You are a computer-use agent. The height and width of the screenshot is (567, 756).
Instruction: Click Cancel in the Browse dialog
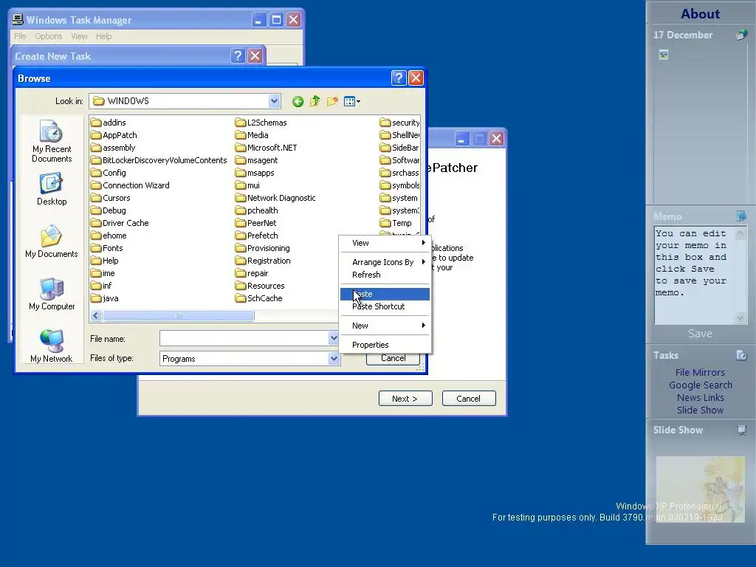tap(393, 358)
